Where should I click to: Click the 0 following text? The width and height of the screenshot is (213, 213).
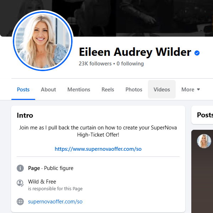click(130, 64)
